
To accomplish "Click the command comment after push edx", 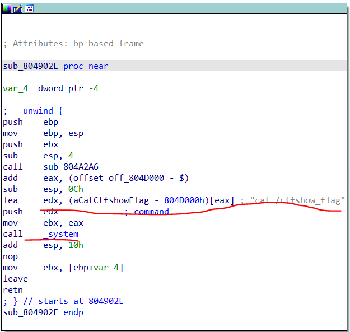I will coord(151,212).
